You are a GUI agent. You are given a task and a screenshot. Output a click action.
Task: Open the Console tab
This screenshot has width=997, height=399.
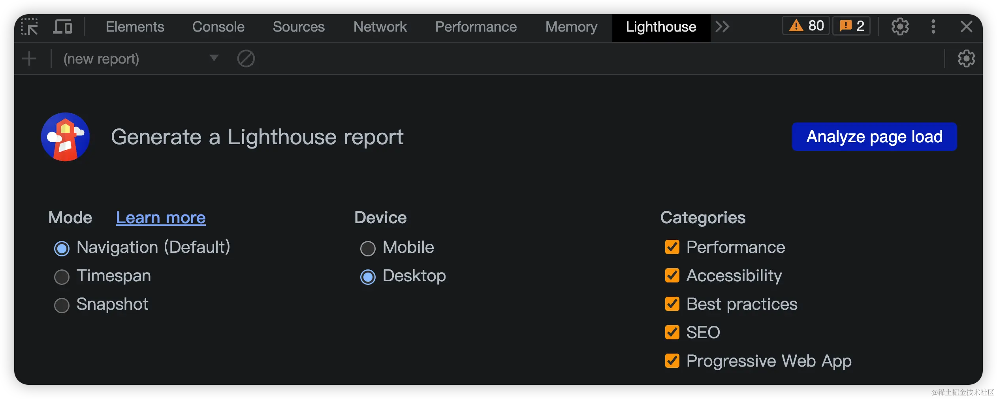(x=218, y=27)
